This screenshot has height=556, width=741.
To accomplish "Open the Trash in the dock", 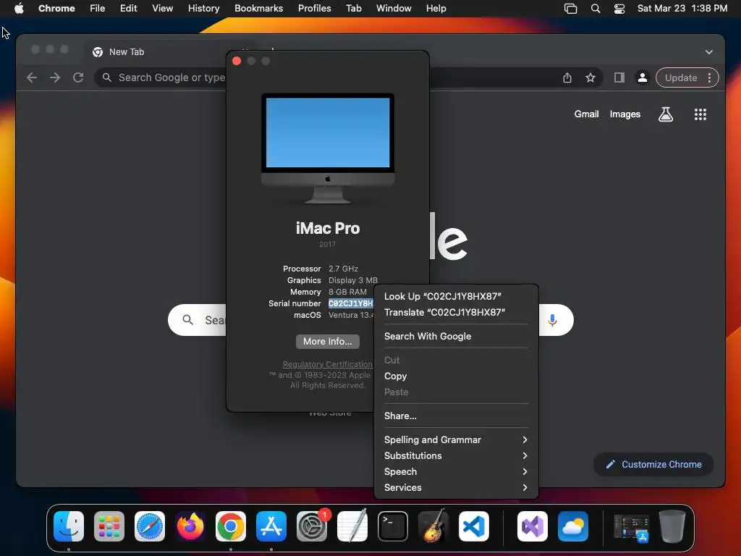I will point(672,526).
